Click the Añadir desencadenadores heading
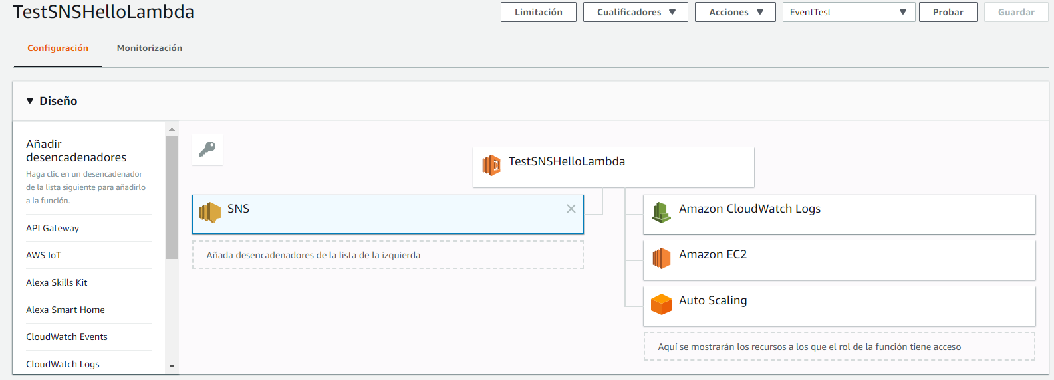The width and height of the screenshot is (1054, 380). coord(76,151)
